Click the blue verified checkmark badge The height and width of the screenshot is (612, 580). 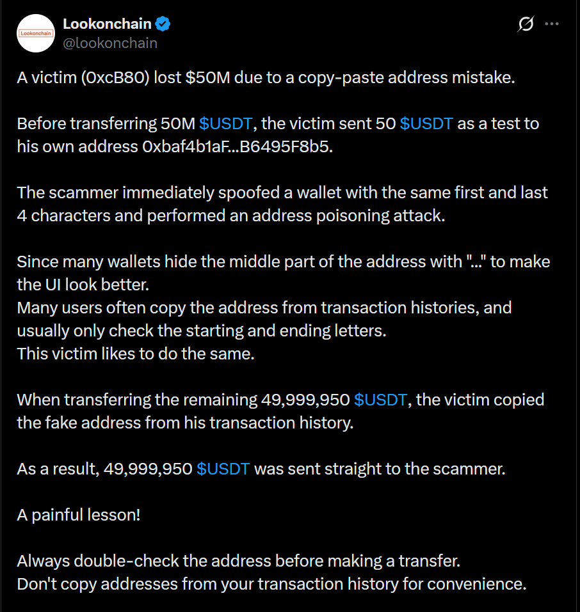click(x=164, y=24)
